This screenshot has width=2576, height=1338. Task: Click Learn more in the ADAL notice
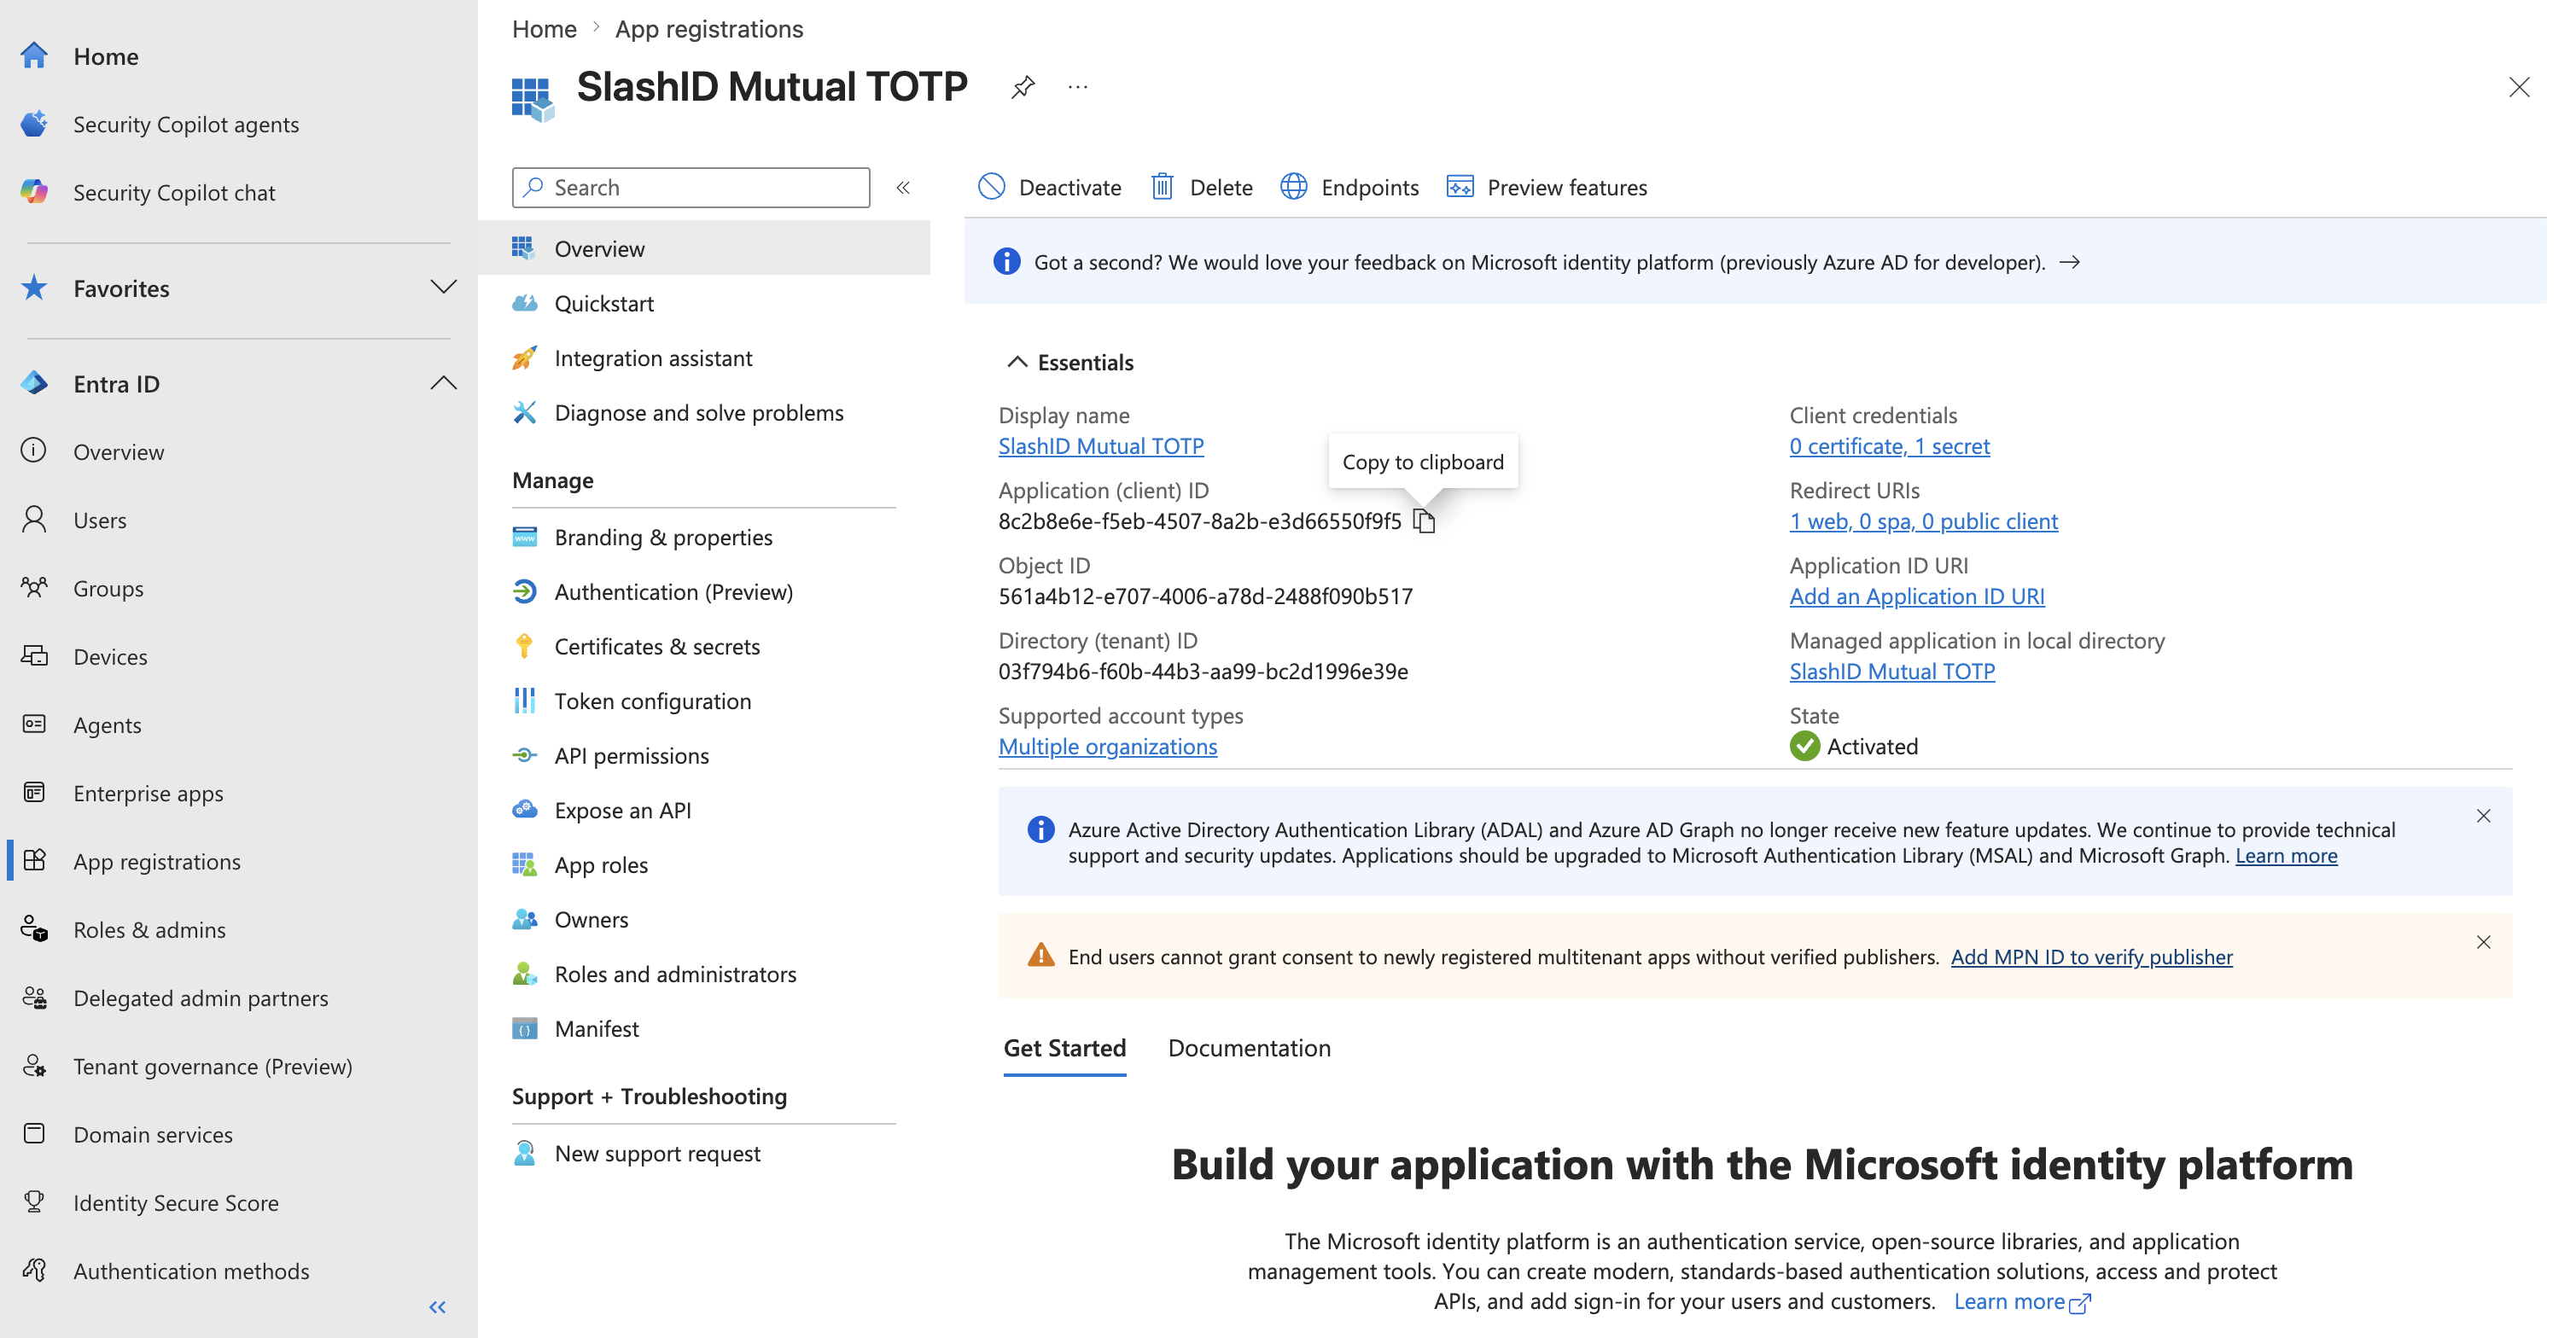[2286, 855]
